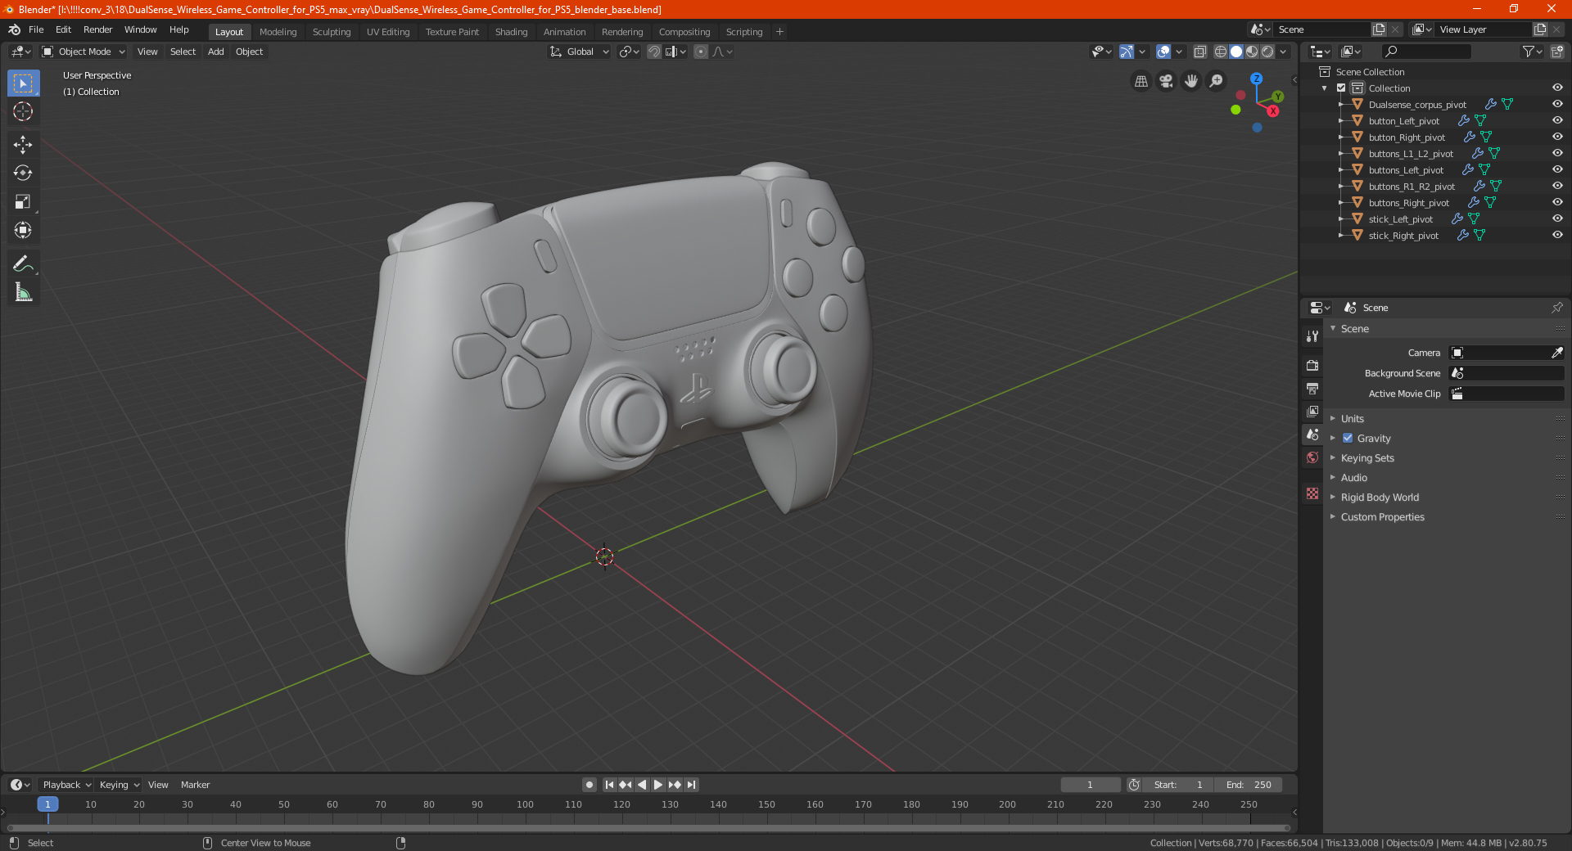
Task: Switch to the Modeling workspace tab
Action: 278,32
